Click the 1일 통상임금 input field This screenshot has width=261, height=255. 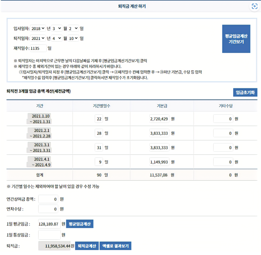click(49, 235)
